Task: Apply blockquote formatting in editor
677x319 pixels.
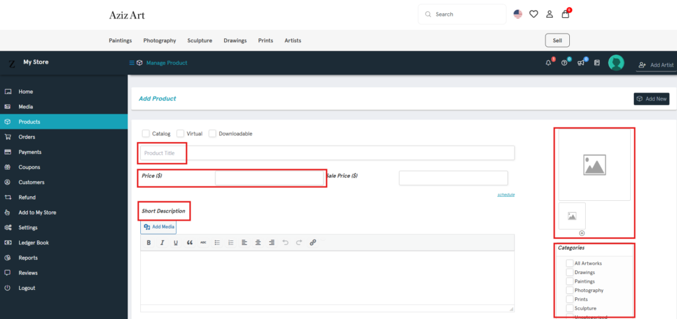Action: (x=190, y=242)
